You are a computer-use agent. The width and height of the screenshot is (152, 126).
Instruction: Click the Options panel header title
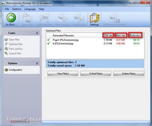[12, 63]
